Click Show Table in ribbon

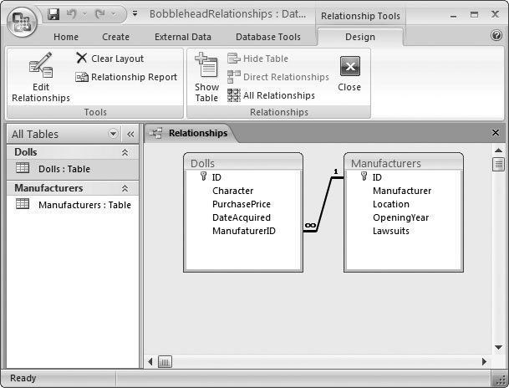click(x=206, y=79)
